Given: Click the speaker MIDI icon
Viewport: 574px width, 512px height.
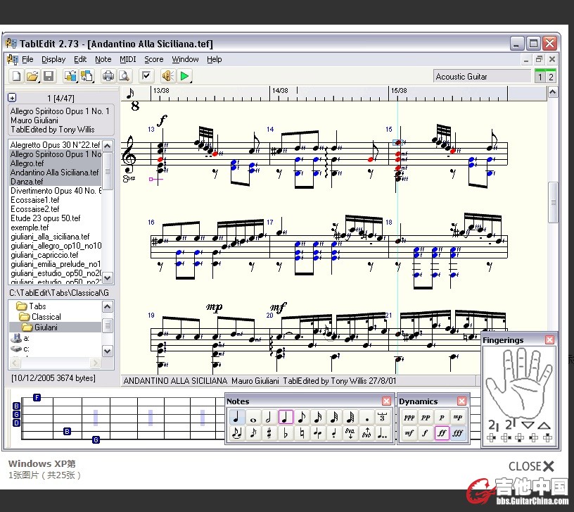Looking at the screenshot, I should point(167,76).
